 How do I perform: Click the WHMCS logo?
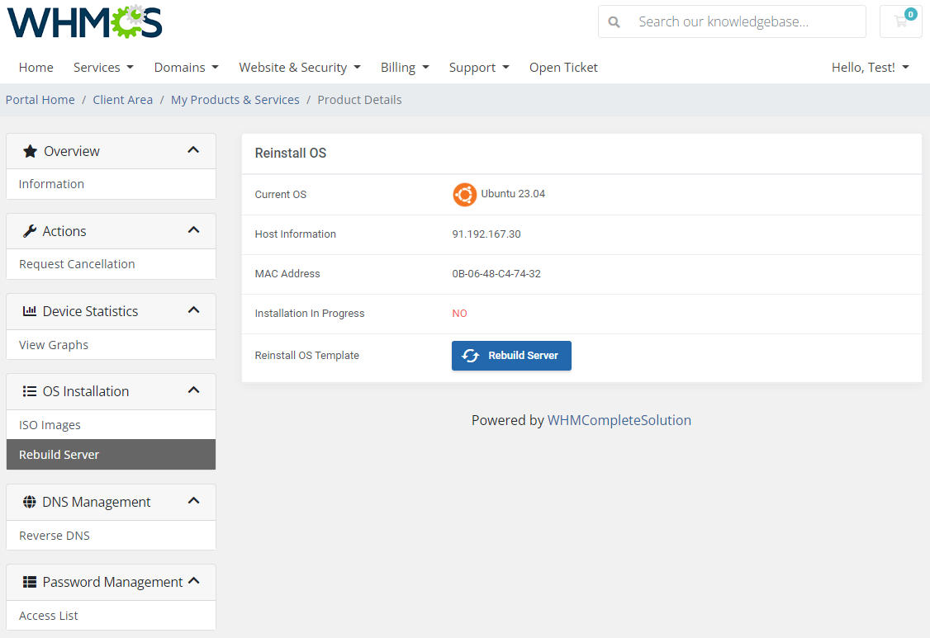coord(83,23)
